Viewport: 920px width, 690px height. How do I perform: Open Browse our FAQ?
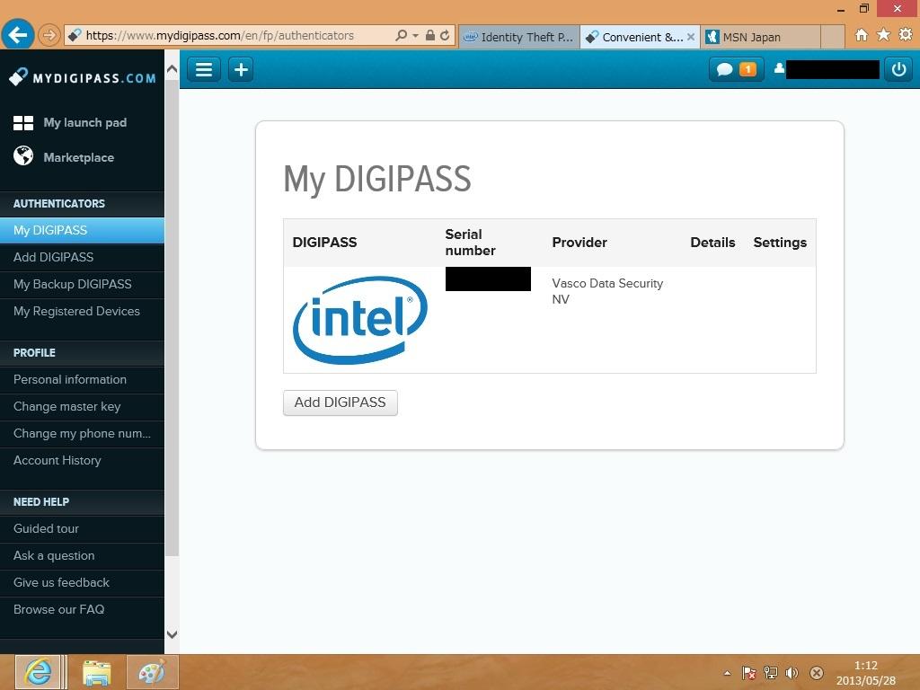tap(82, 610)
